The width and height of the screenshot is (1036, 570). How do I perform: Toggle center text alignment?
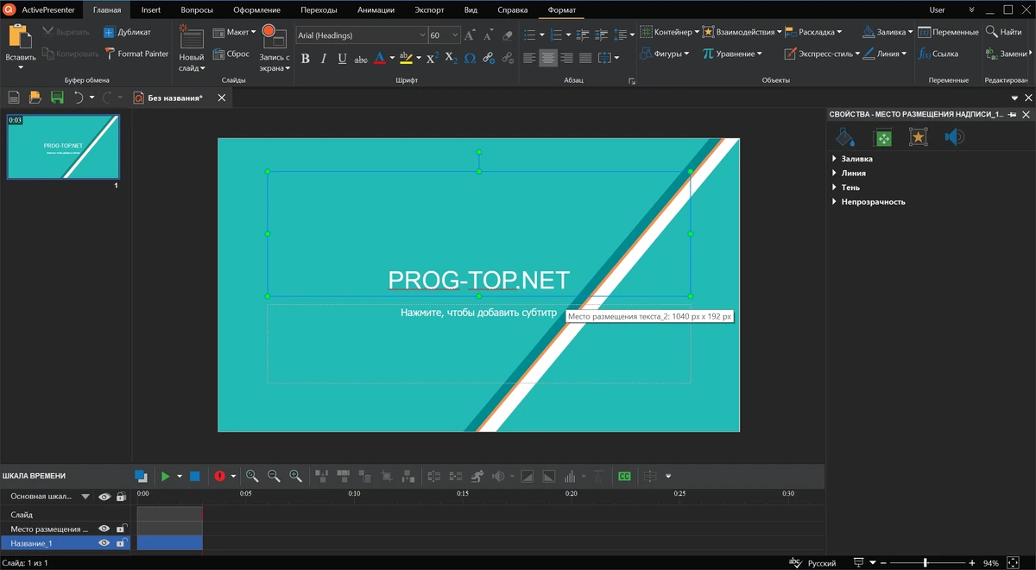pos(548,58)
